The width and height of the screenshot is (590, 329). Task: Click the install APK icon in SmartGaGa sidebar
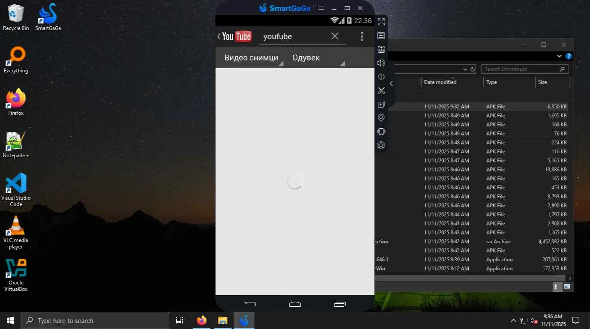[x=381, y=49]
